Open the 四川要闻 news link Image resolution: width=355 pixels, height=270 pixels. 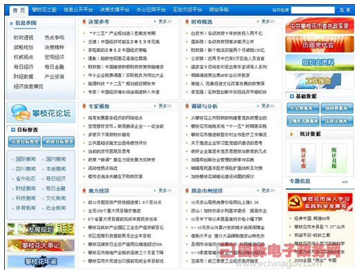pyautogui.click(x=26, y=169)
